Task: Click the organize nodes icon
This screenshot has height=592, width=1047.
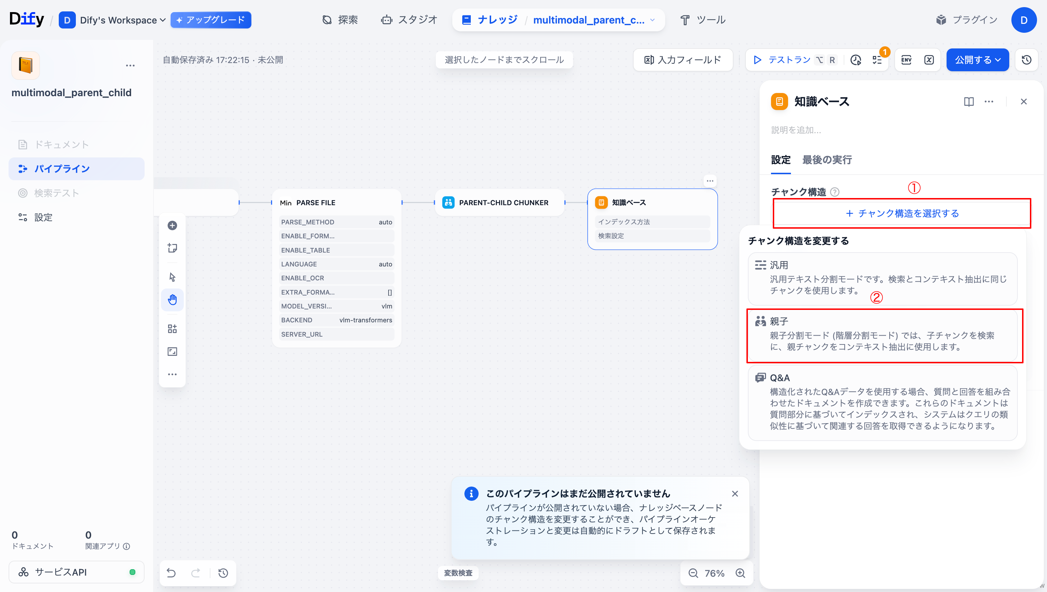Action: [172, 328]
